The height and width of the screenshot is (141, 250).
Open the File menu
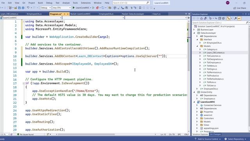(x=3, y=3)
